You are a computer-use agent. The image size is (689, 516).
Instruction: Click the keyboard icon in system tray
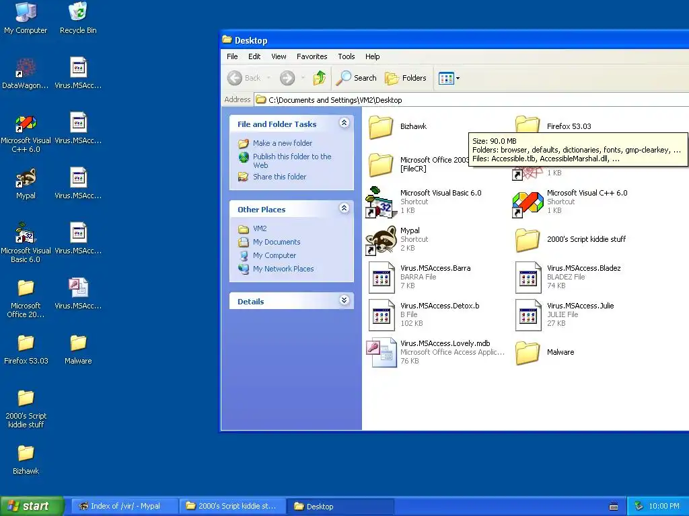(x=614, y=507)
